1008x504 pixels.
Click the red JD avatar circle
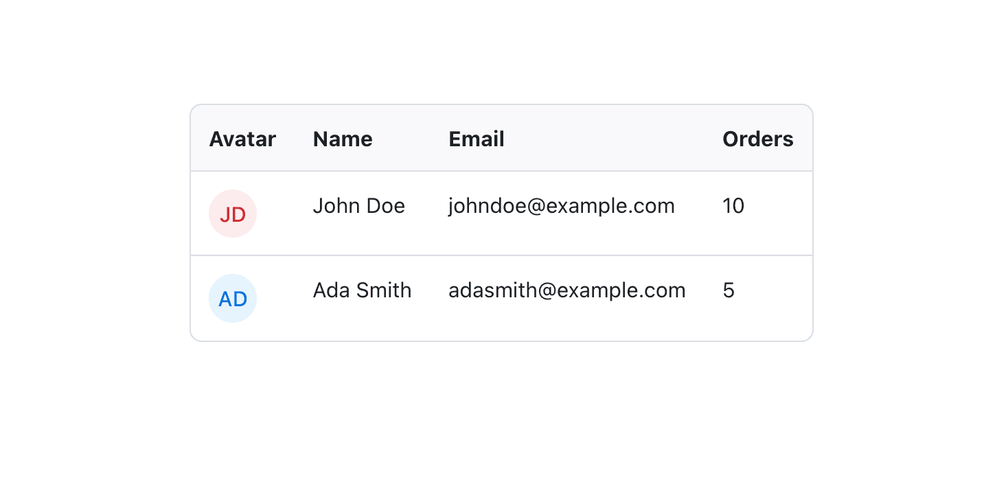tap(233, 214)
